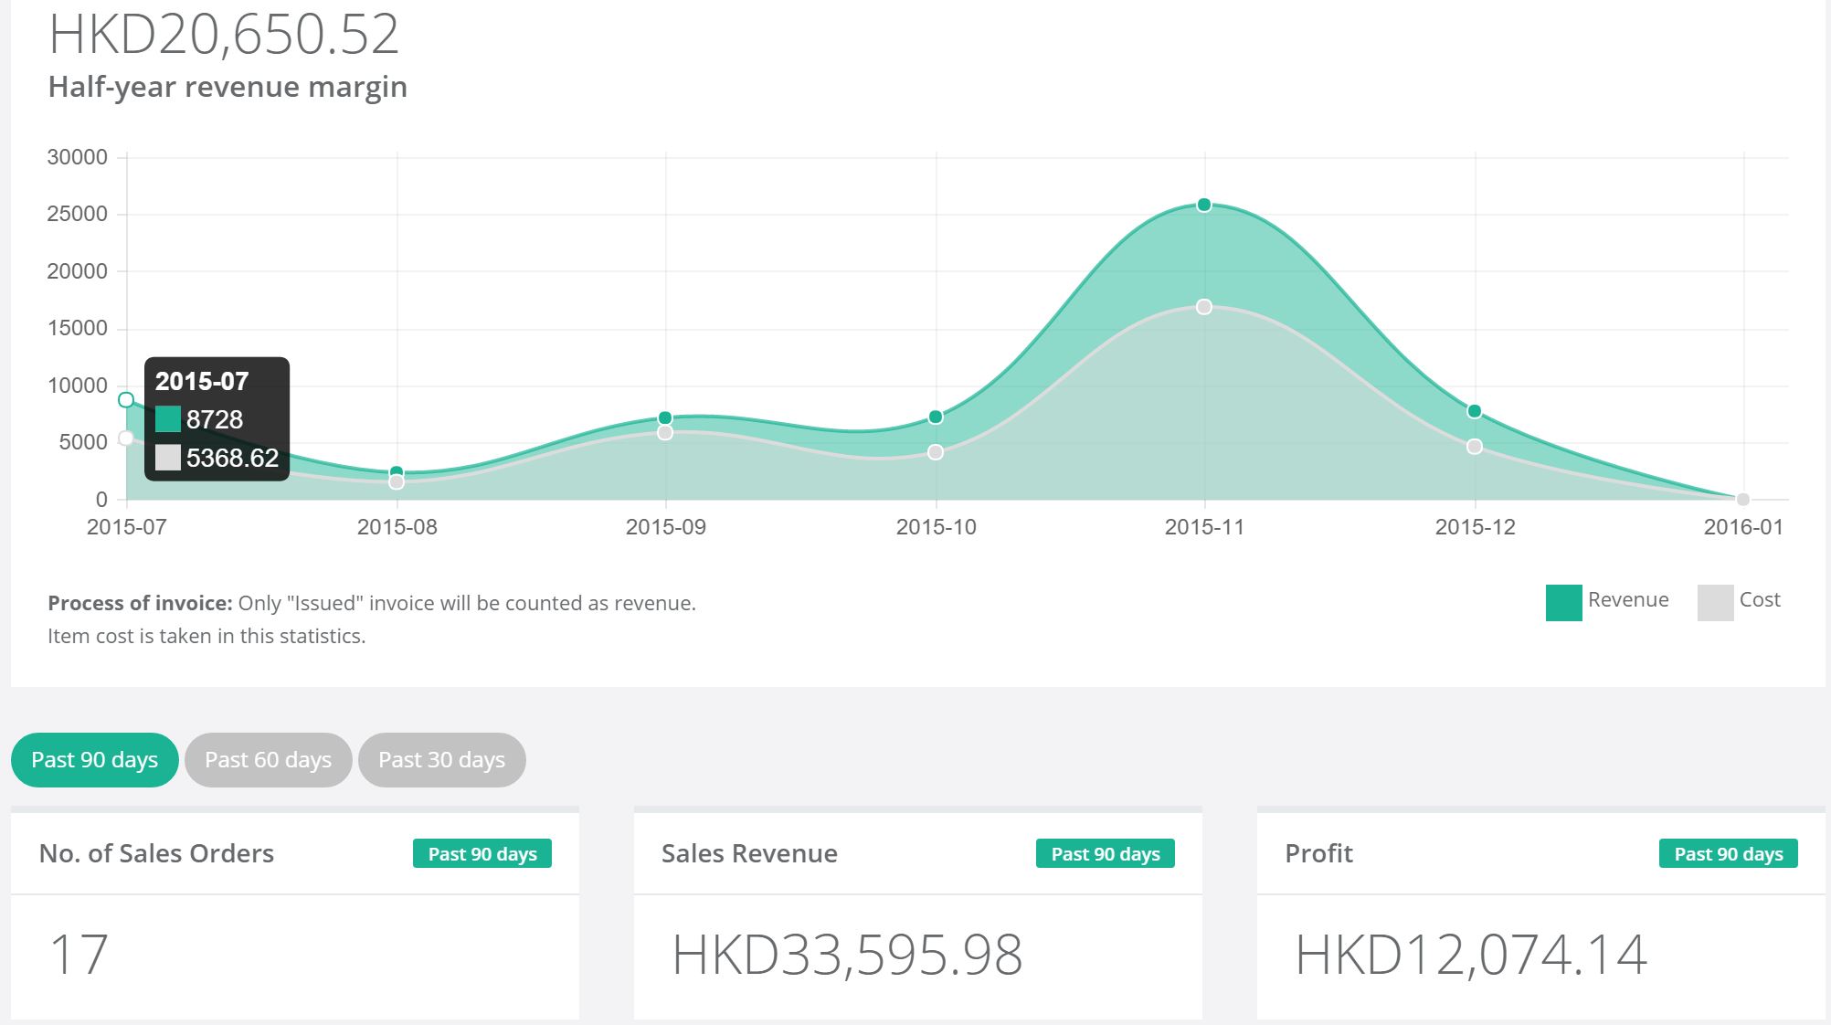Screen dimensions: 1831x1025
Task: Click the 2015-07 revenue data point
Action: [126, 400]
